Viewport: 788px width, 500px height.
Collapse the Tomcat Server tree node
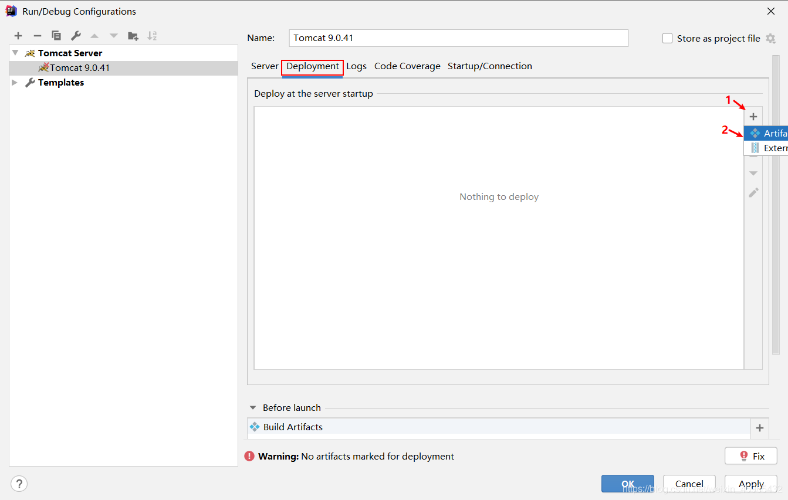(x=15, y=53)
